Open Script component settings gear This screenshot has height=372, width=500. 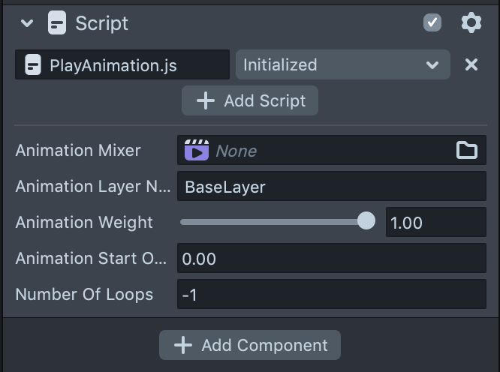click(471, 23)
